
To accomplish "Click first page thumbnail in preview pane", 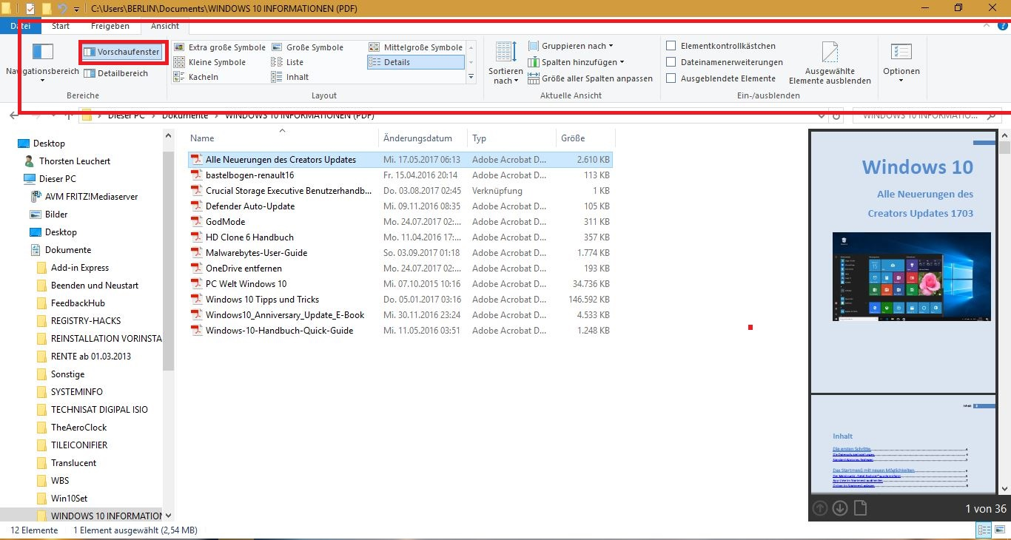I will click(904, 262).
